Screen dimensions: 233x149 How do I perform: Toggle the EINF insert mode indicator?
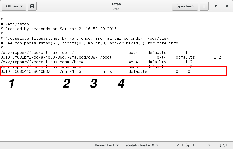pyautogui.click(x=223, y=145)
